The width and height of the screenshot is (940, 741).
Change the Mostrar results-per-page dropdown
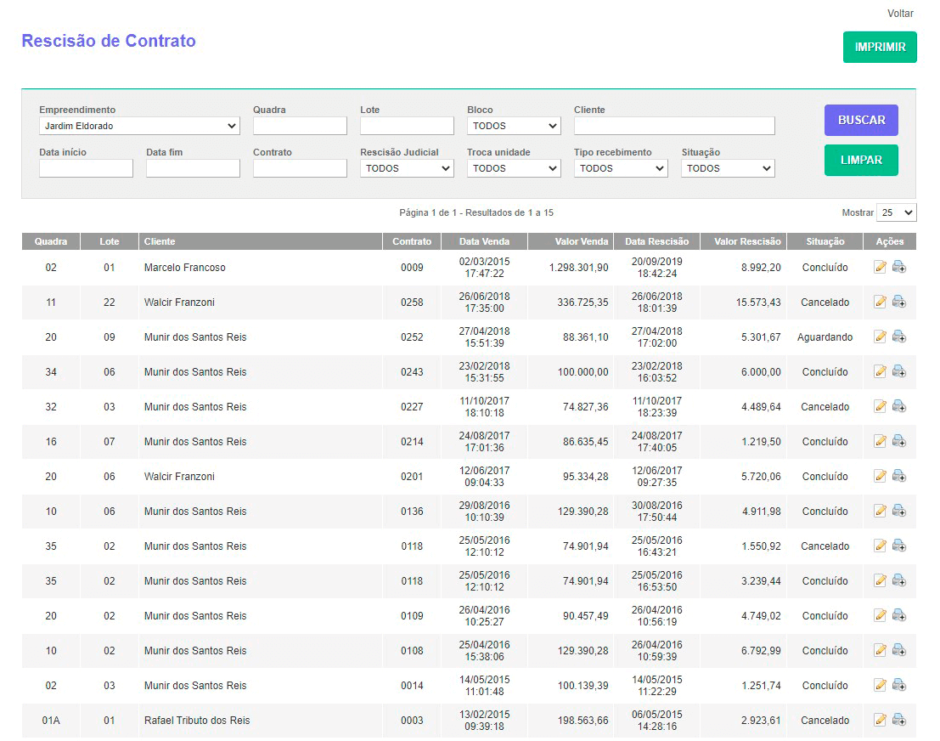click(x=897, y=212)
